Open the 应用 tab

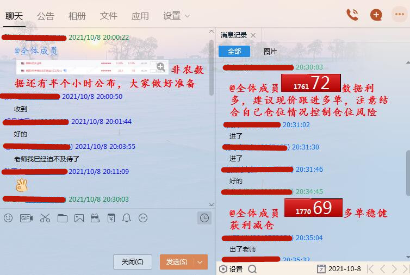[140, 16]
